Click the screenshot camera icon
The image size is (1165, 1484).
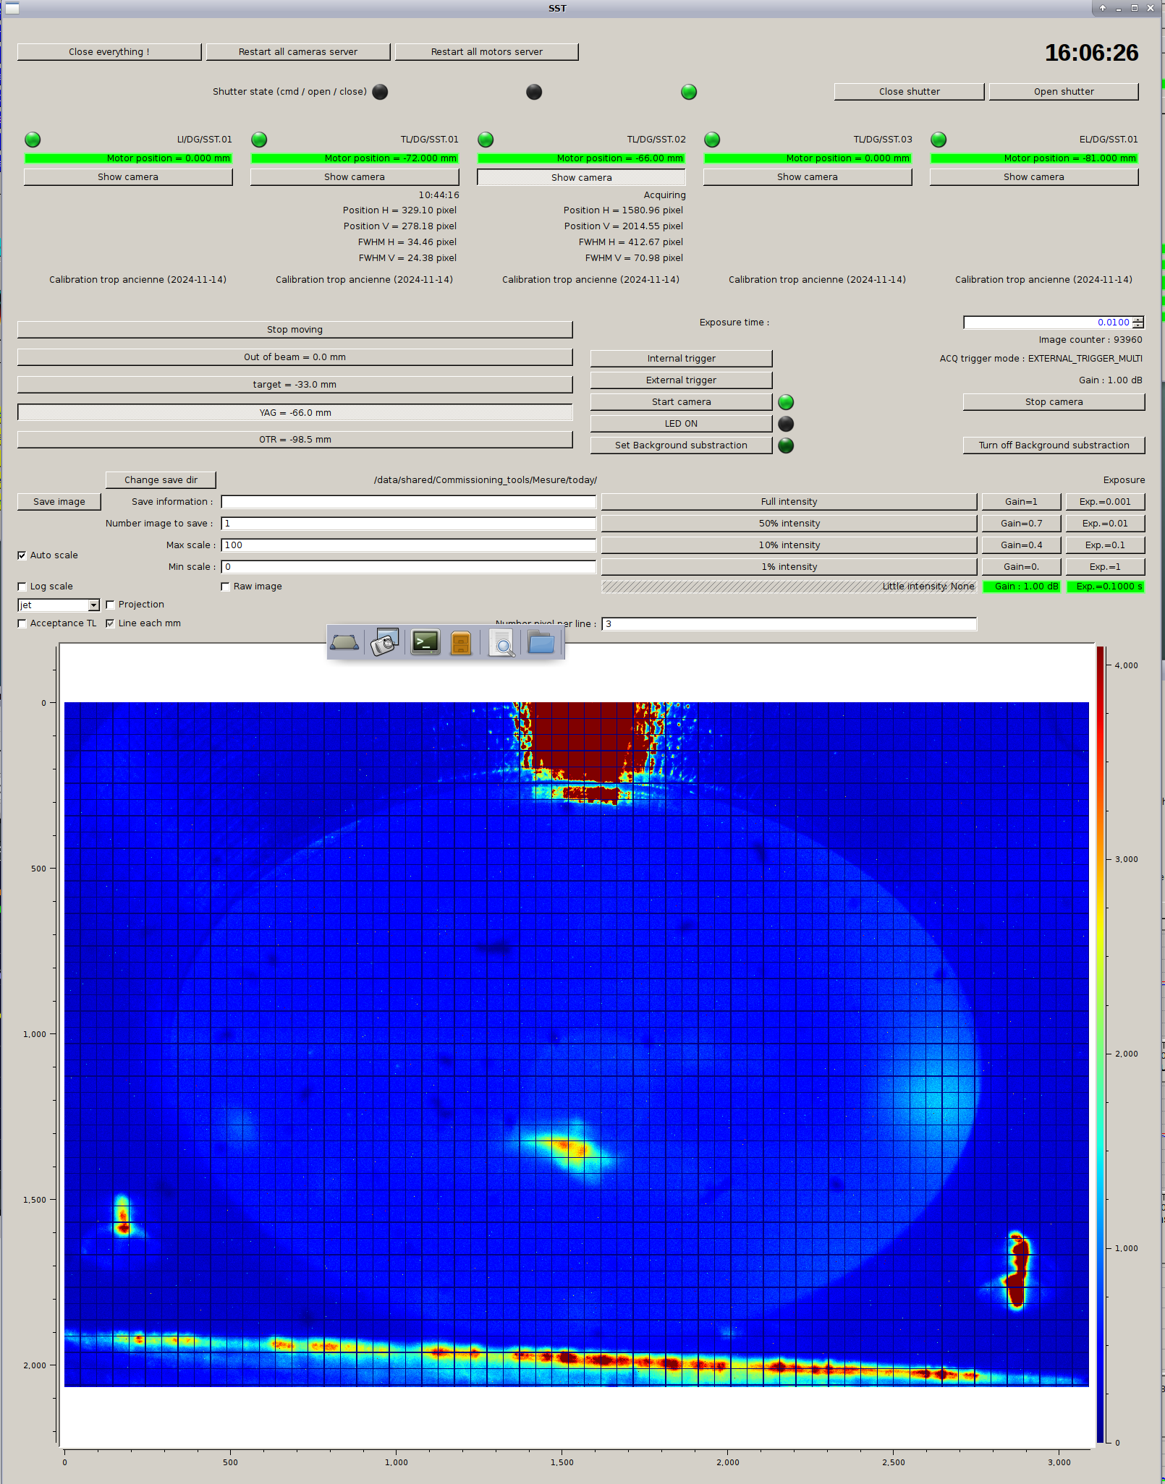click(385, 642)
